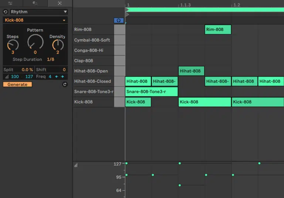Select the first Hihat-808 closed note
This screenshot has height=198, width=284.
pos(138,81)
